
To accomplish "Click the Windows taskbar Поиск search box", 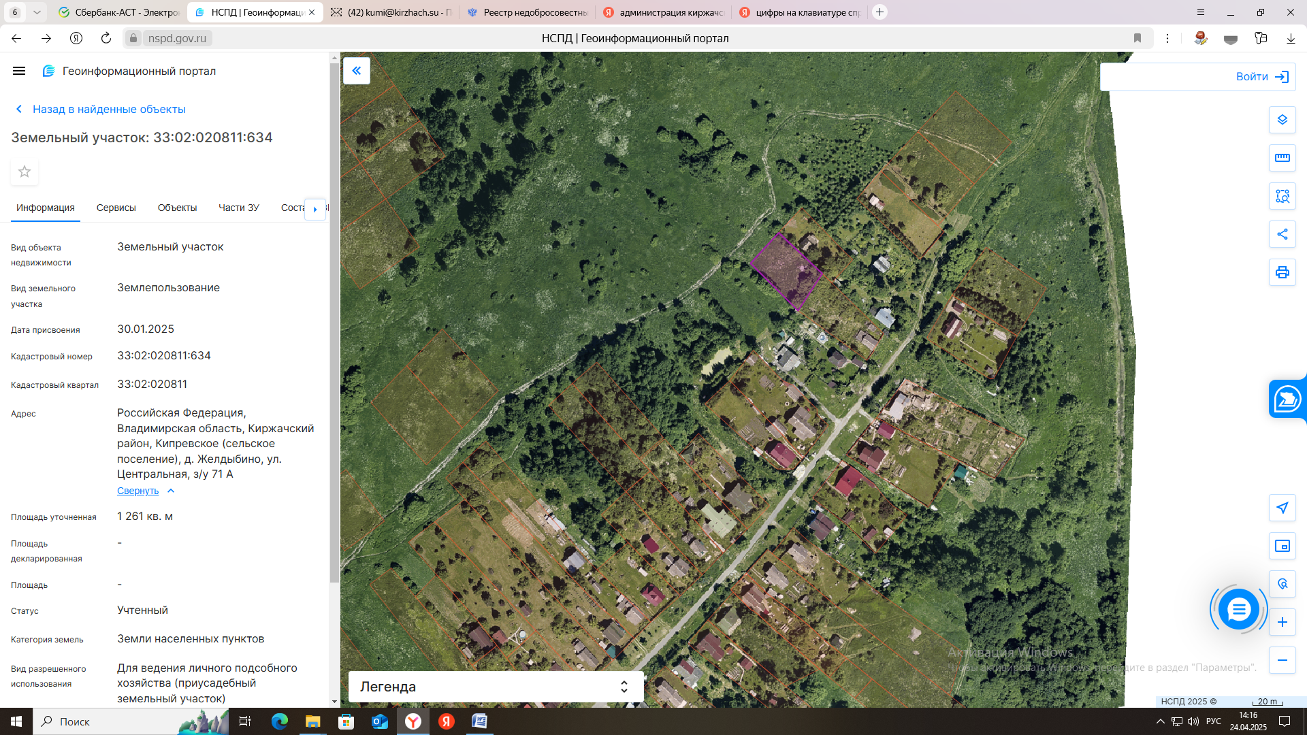I will (x=75, y=721).
